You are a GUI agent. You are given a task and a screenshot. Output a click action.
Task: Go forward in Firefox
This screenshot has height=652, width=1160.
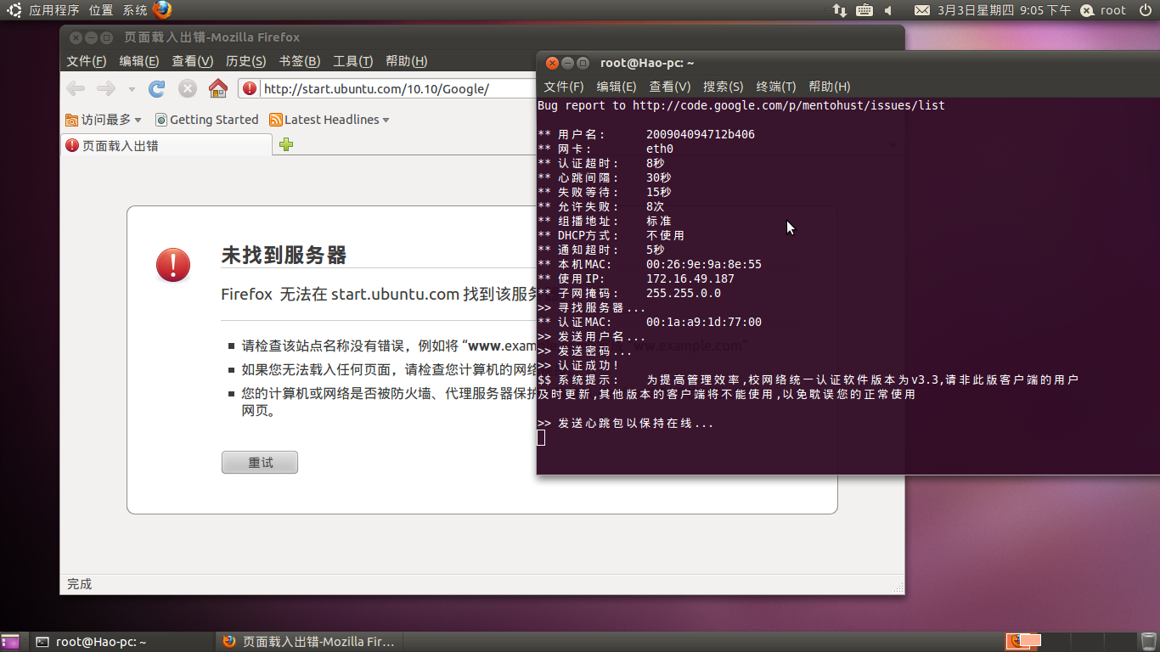click(105, 88)
